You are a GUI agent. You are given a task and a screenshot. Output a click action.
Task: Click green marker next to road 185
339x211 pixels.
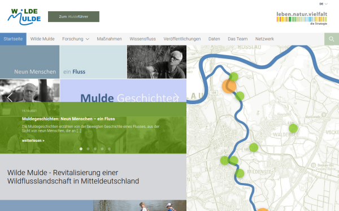254,147
